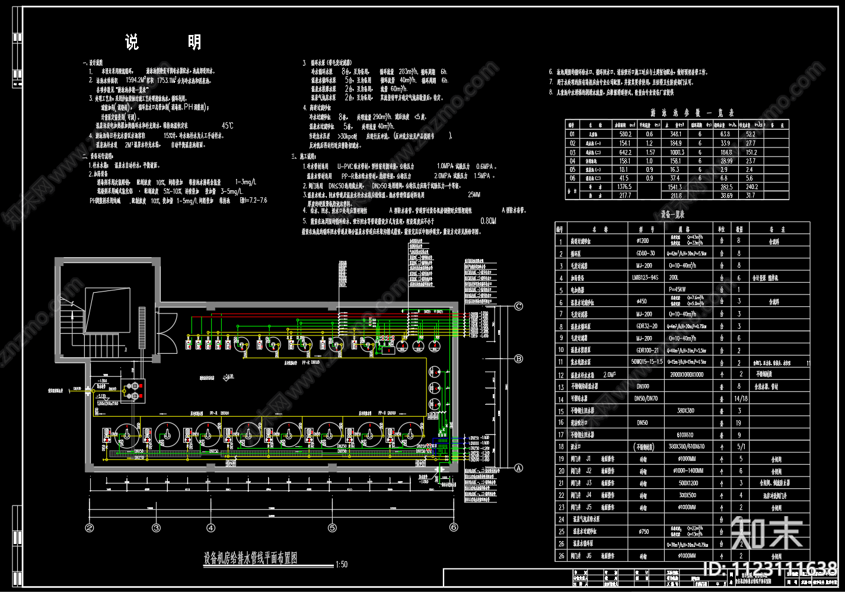Click grid axis bubble A
845x592 pixels.
tap(519, 468)
